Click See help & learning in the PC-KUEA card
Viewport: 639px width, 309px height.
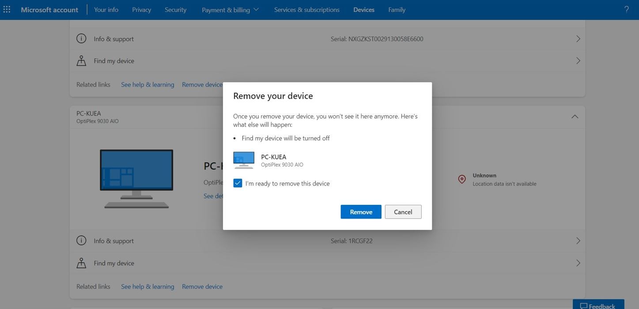pos(147,286)
